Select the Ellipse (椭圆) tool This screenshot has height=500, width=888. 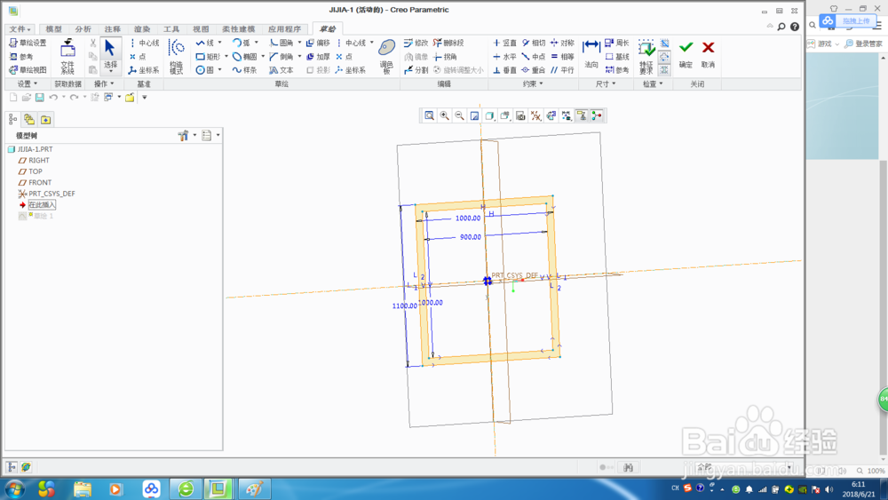(245, 57)
